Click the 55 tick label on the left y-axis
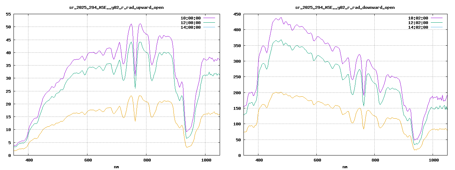Image resolution: width=455 pixels, height=170 pixels. pyautogui.click(x=8, y=14)
